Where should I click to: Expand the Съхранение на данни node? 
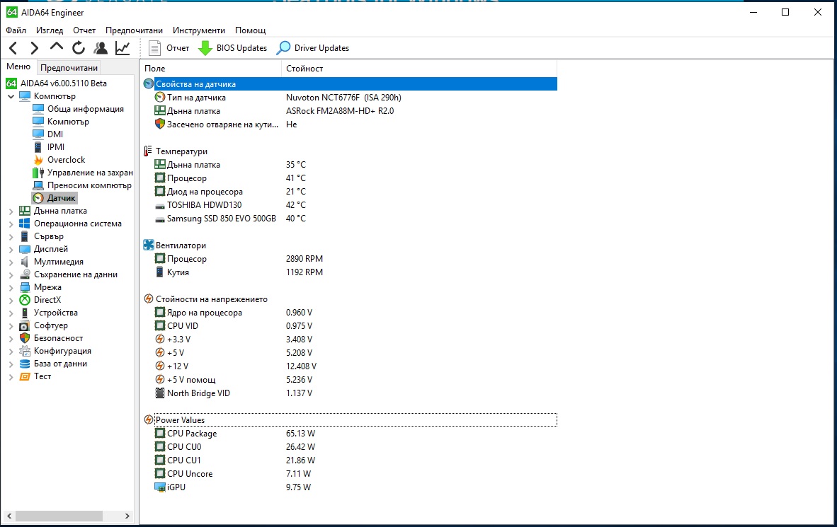click(x=11, y=275)
